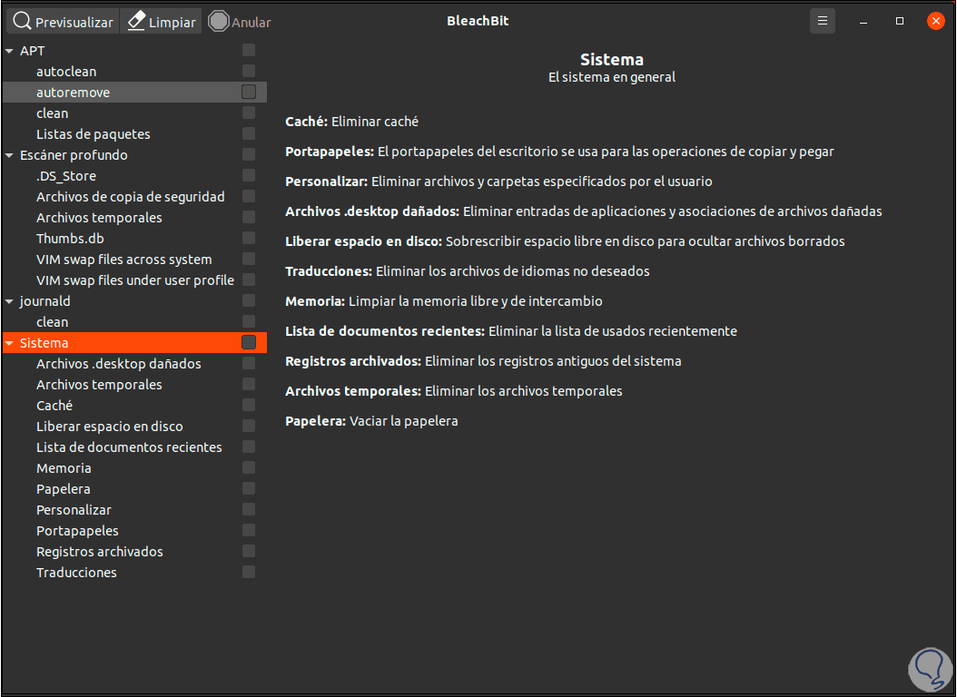
Task: Select Archivos .desktop dañados row
Action: click(135, 364)
